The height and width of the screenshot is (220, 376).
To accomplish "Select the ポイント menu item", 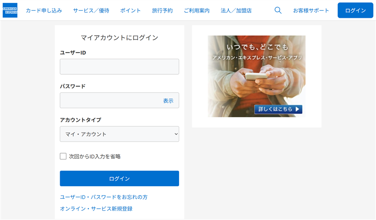I will point(131,10).
